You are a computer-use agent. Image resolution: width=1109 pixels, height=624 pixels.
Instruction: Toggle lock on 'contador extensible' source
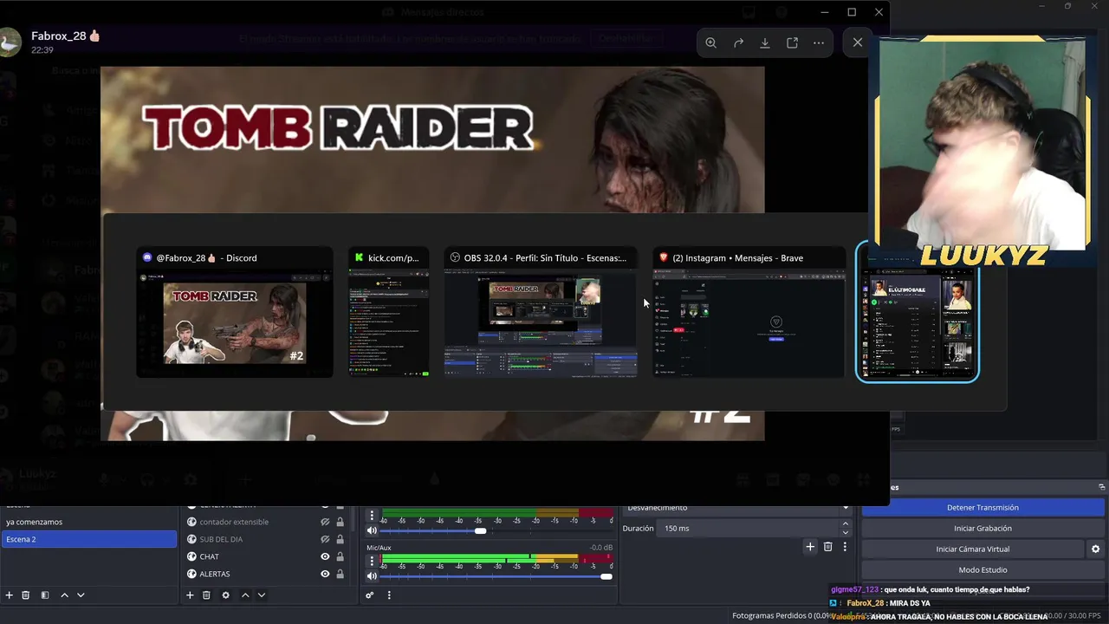(340, 522)
